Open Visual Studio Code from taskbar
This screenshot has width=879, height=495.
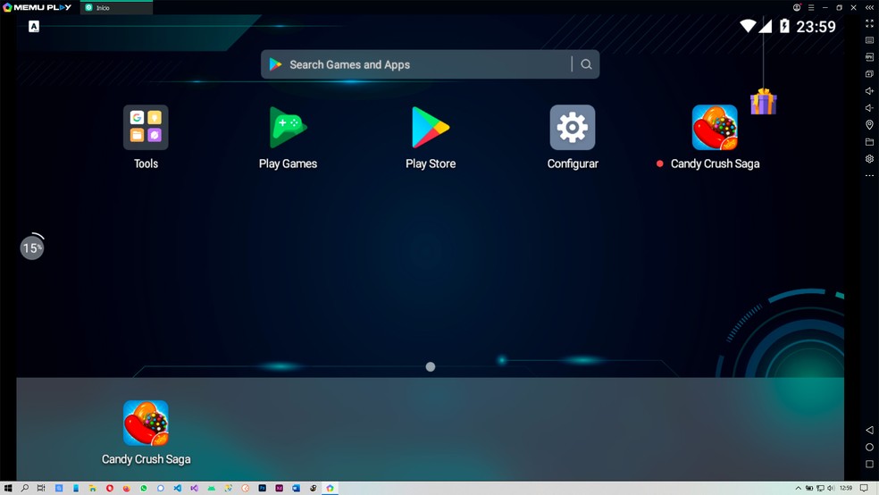pos(177,488)
